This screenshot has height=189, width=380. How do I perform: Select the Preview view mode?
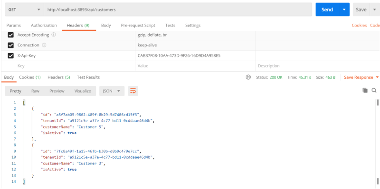pos(57,91)
